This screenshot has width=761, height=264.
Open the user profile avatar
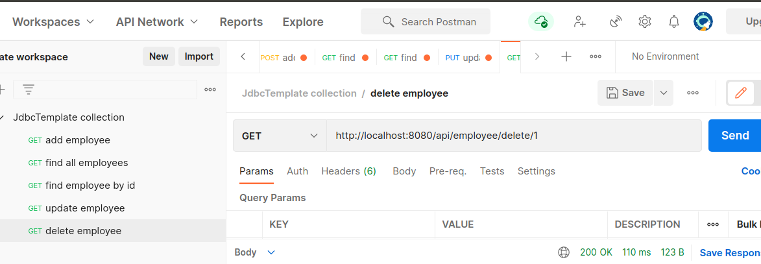[x=703, y=22]
